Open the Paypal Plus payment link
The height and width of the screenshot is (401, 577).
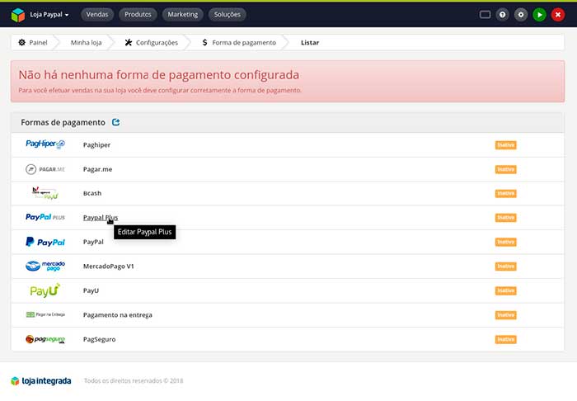(x=100, y=218)
